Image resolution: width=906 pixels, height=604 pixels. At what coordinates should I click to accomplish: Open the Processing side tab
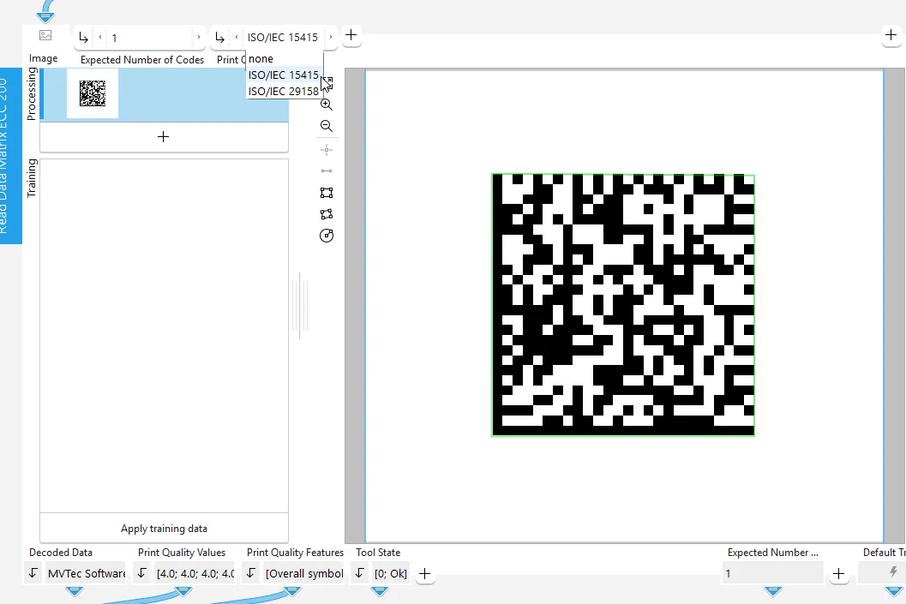[x=32, y=93]
